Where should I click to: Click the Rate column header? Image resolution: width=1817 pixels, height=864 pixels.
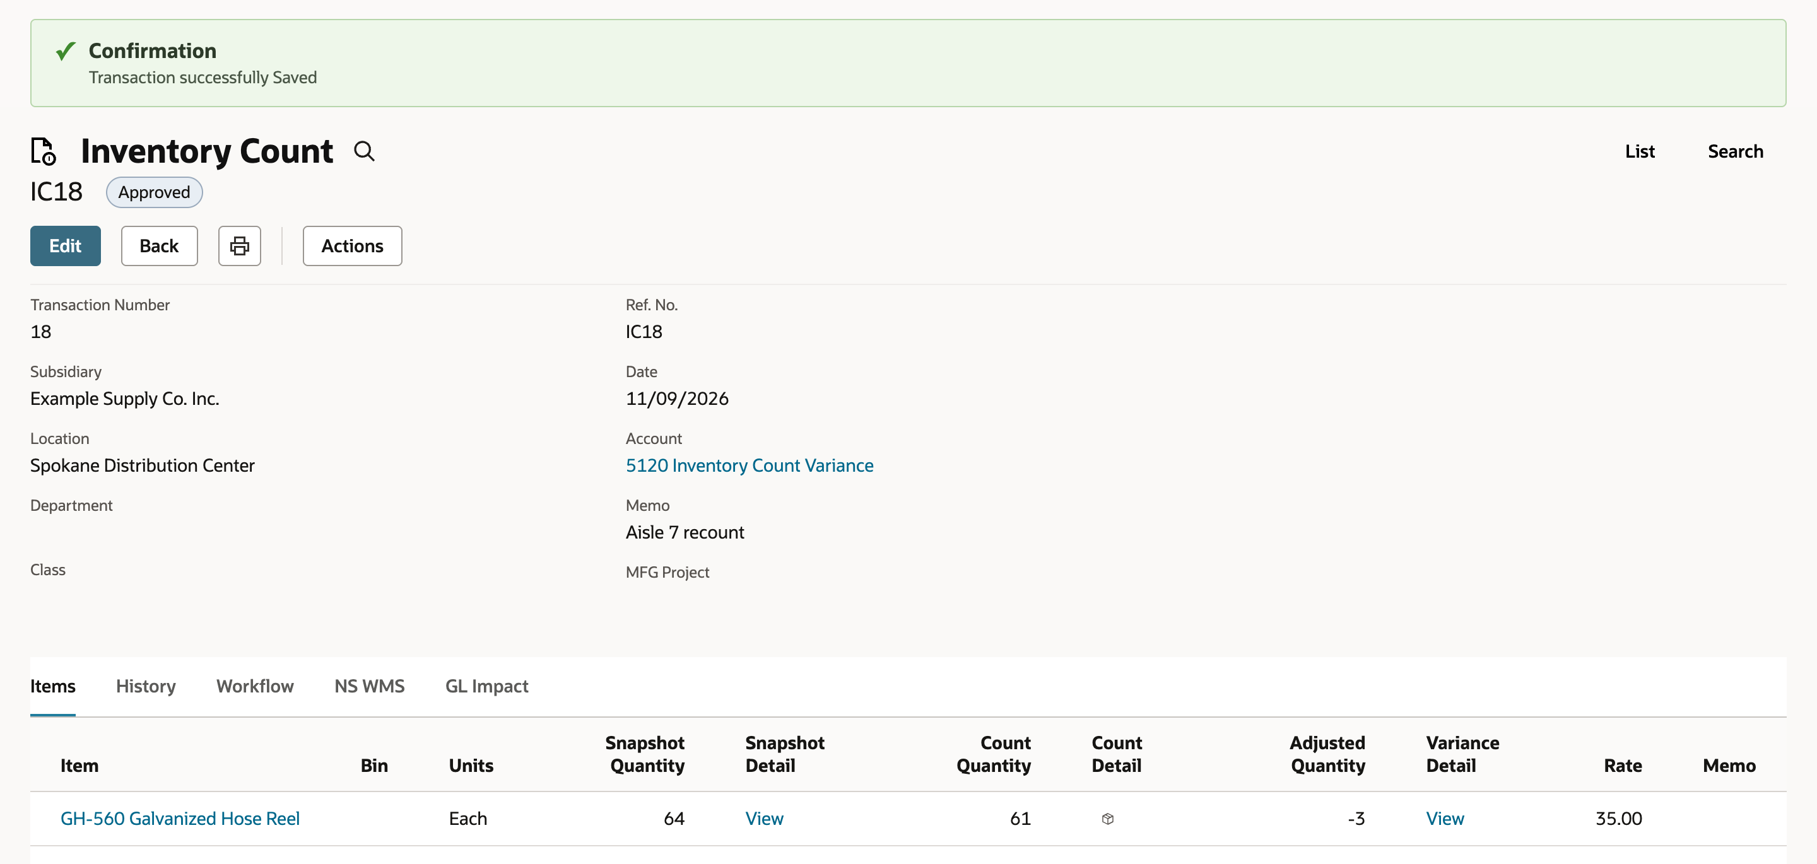pyautogui.click(x=1623, y=765)
